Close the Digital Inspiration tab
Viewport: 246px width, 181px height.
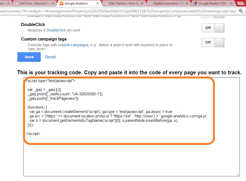pos(187,3)
